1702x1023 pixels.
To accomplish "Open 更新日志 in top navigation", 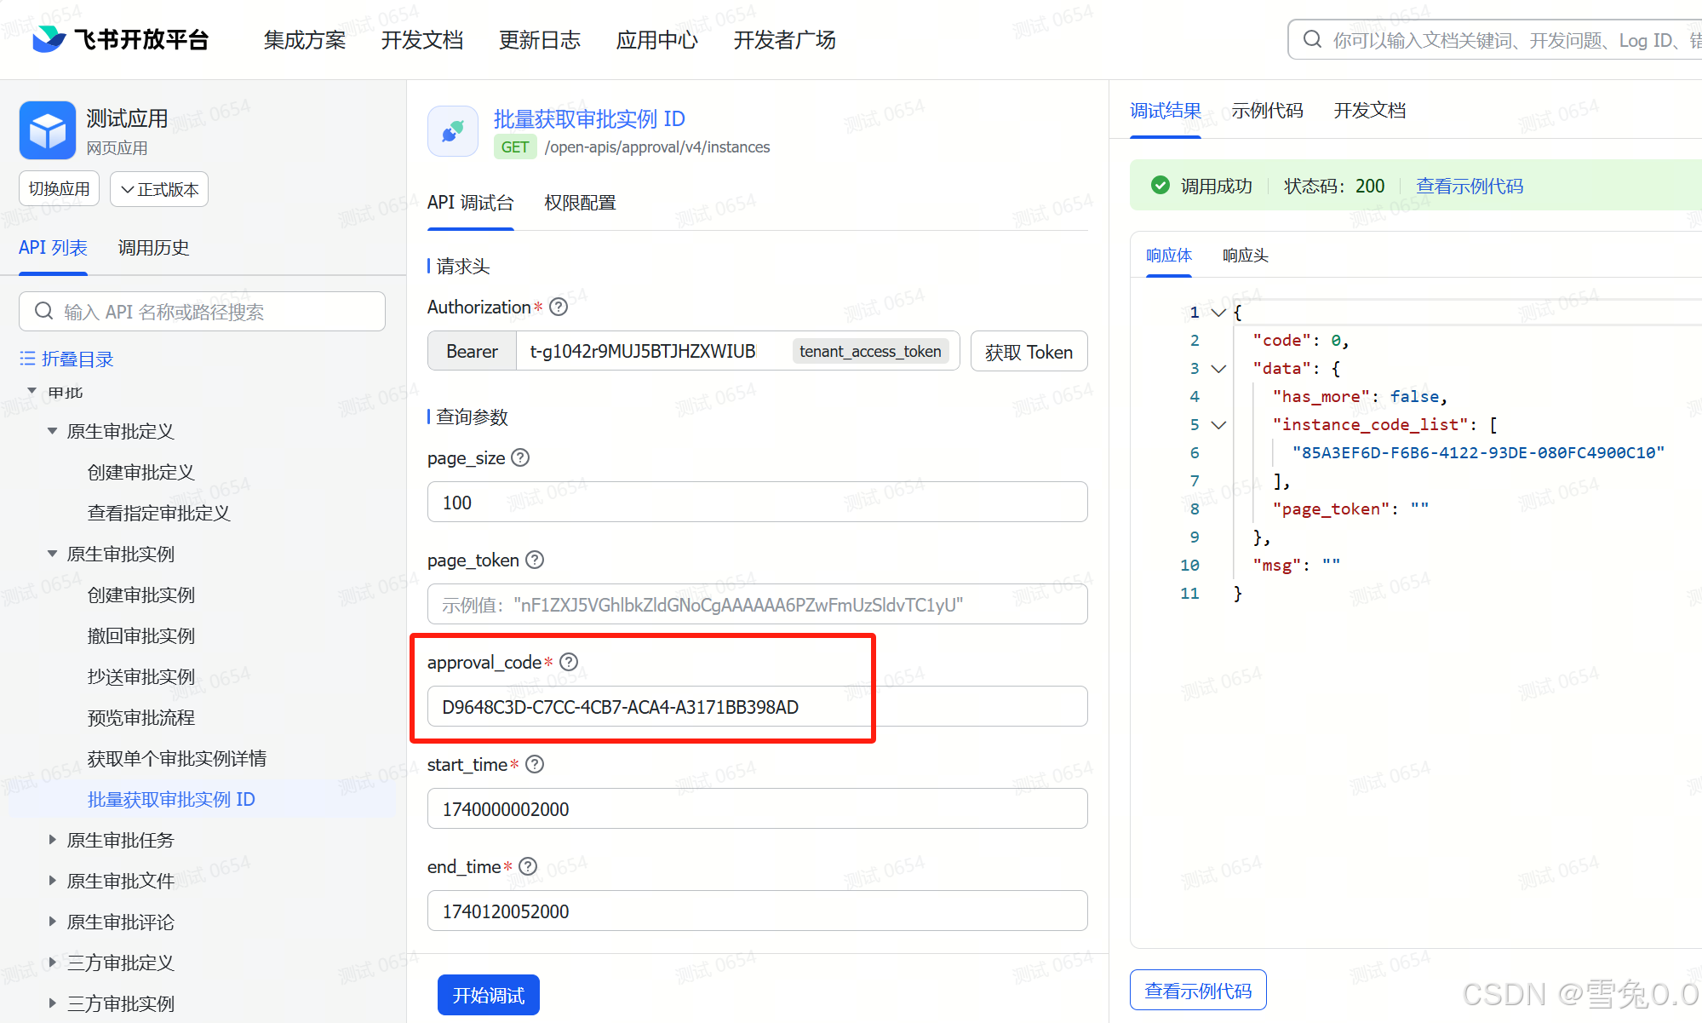I will tap(540, 40).
